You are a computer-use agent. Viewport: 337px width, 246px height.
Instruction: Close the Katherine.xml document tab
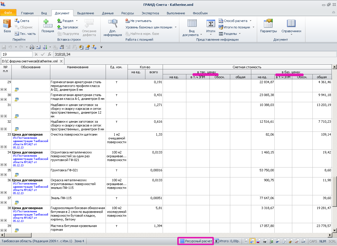[61, 61]
